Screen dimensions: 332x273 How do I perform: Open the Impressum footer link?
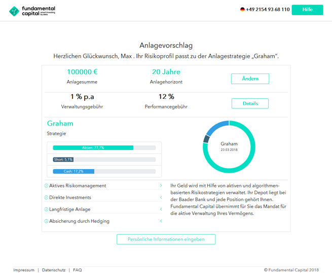coord(24,270)
